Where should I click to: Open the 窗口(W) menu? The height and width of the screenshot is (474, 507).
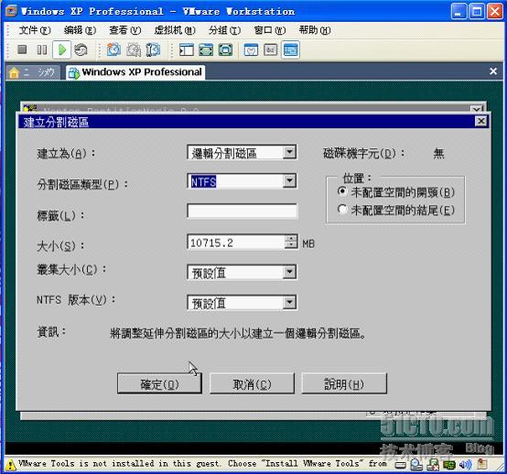[x=269, y=30]
